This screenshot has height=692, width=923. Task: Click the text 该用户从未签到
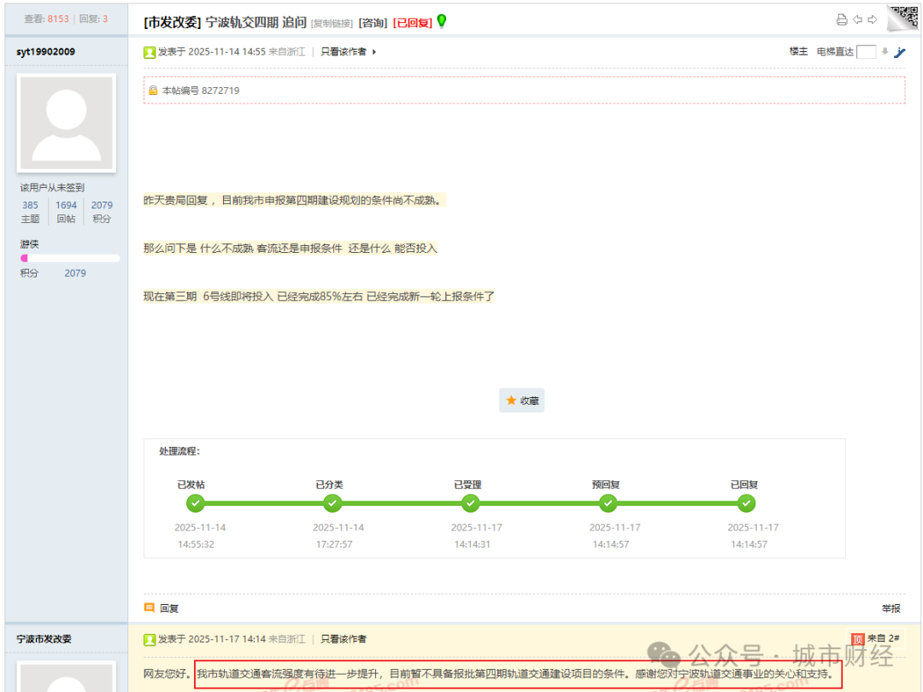point(52,187)
